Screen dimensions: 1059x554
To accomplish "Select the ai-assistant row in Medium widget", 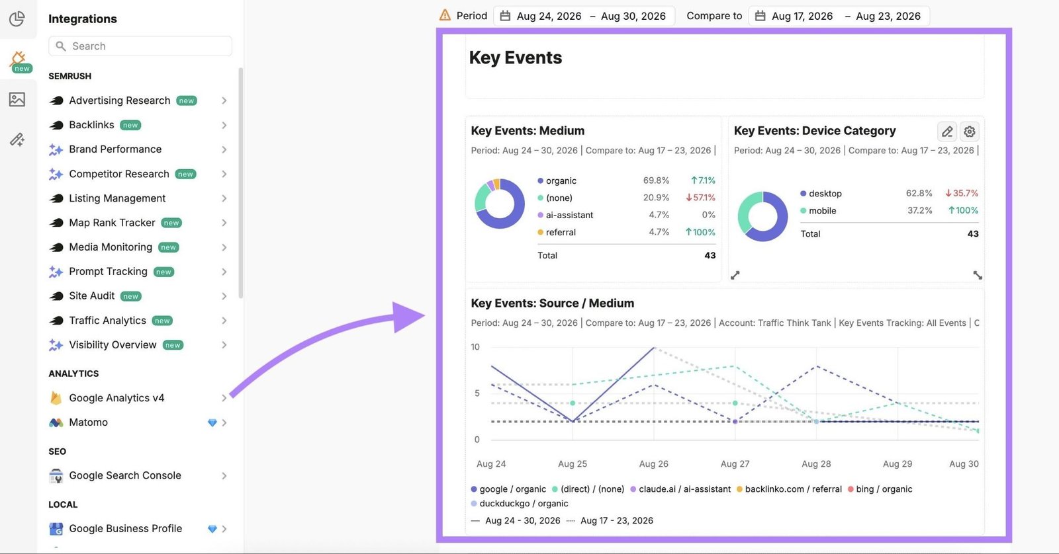I will (626, 215).
